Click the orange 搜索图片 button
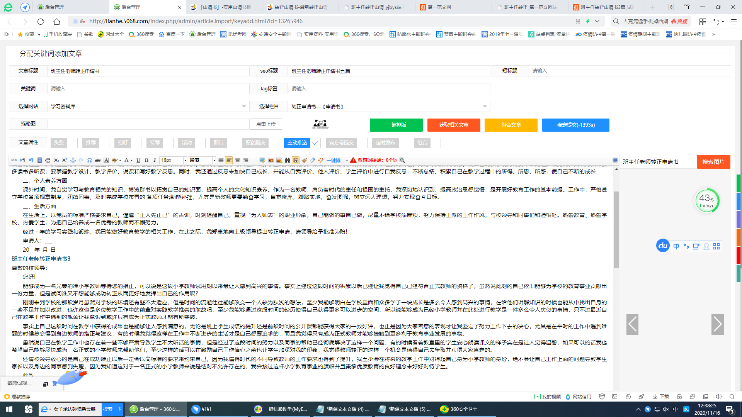 (x=713, y=162)
